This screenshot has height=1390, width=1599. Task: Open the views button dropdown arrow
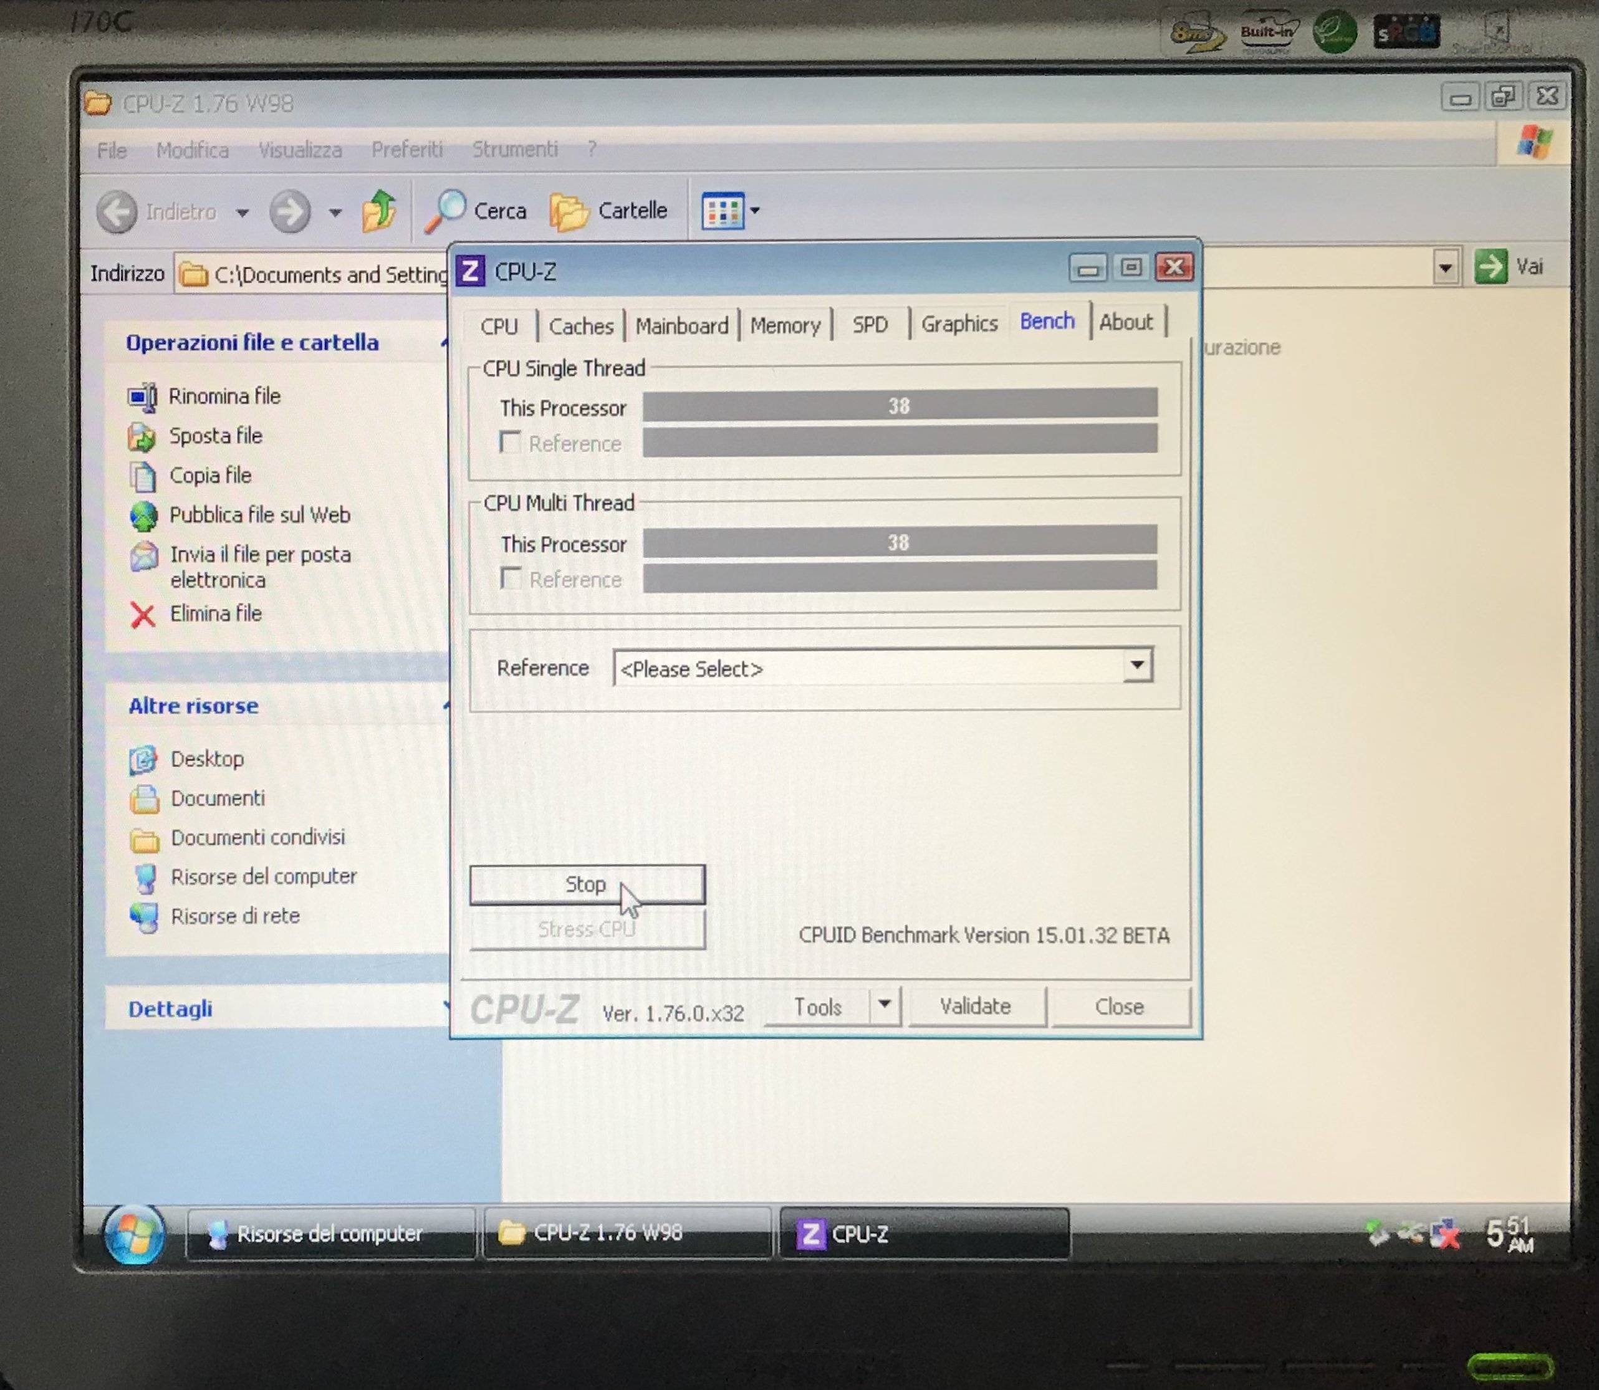[755, 210]
